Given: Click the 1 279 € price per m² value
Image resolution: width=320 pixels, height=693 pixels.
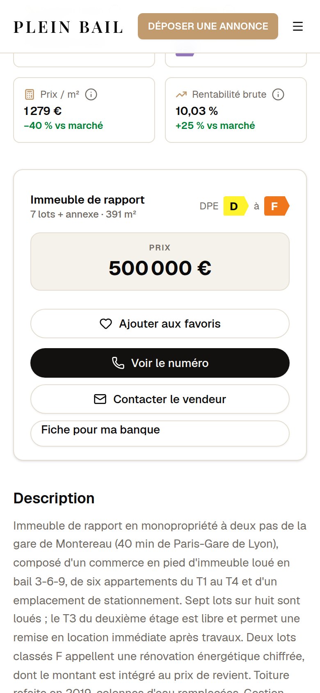Looking at the screenshot, I should [43, 111].
